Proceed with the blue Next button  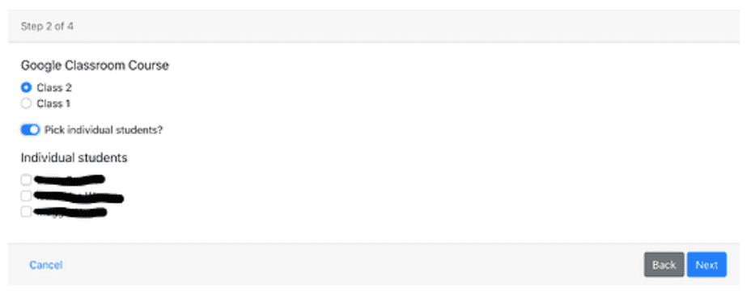pyautogui.click(x=706, y=265)
